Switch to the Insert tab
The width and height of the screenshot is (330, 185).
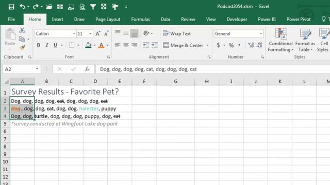(x=57, y=20)
